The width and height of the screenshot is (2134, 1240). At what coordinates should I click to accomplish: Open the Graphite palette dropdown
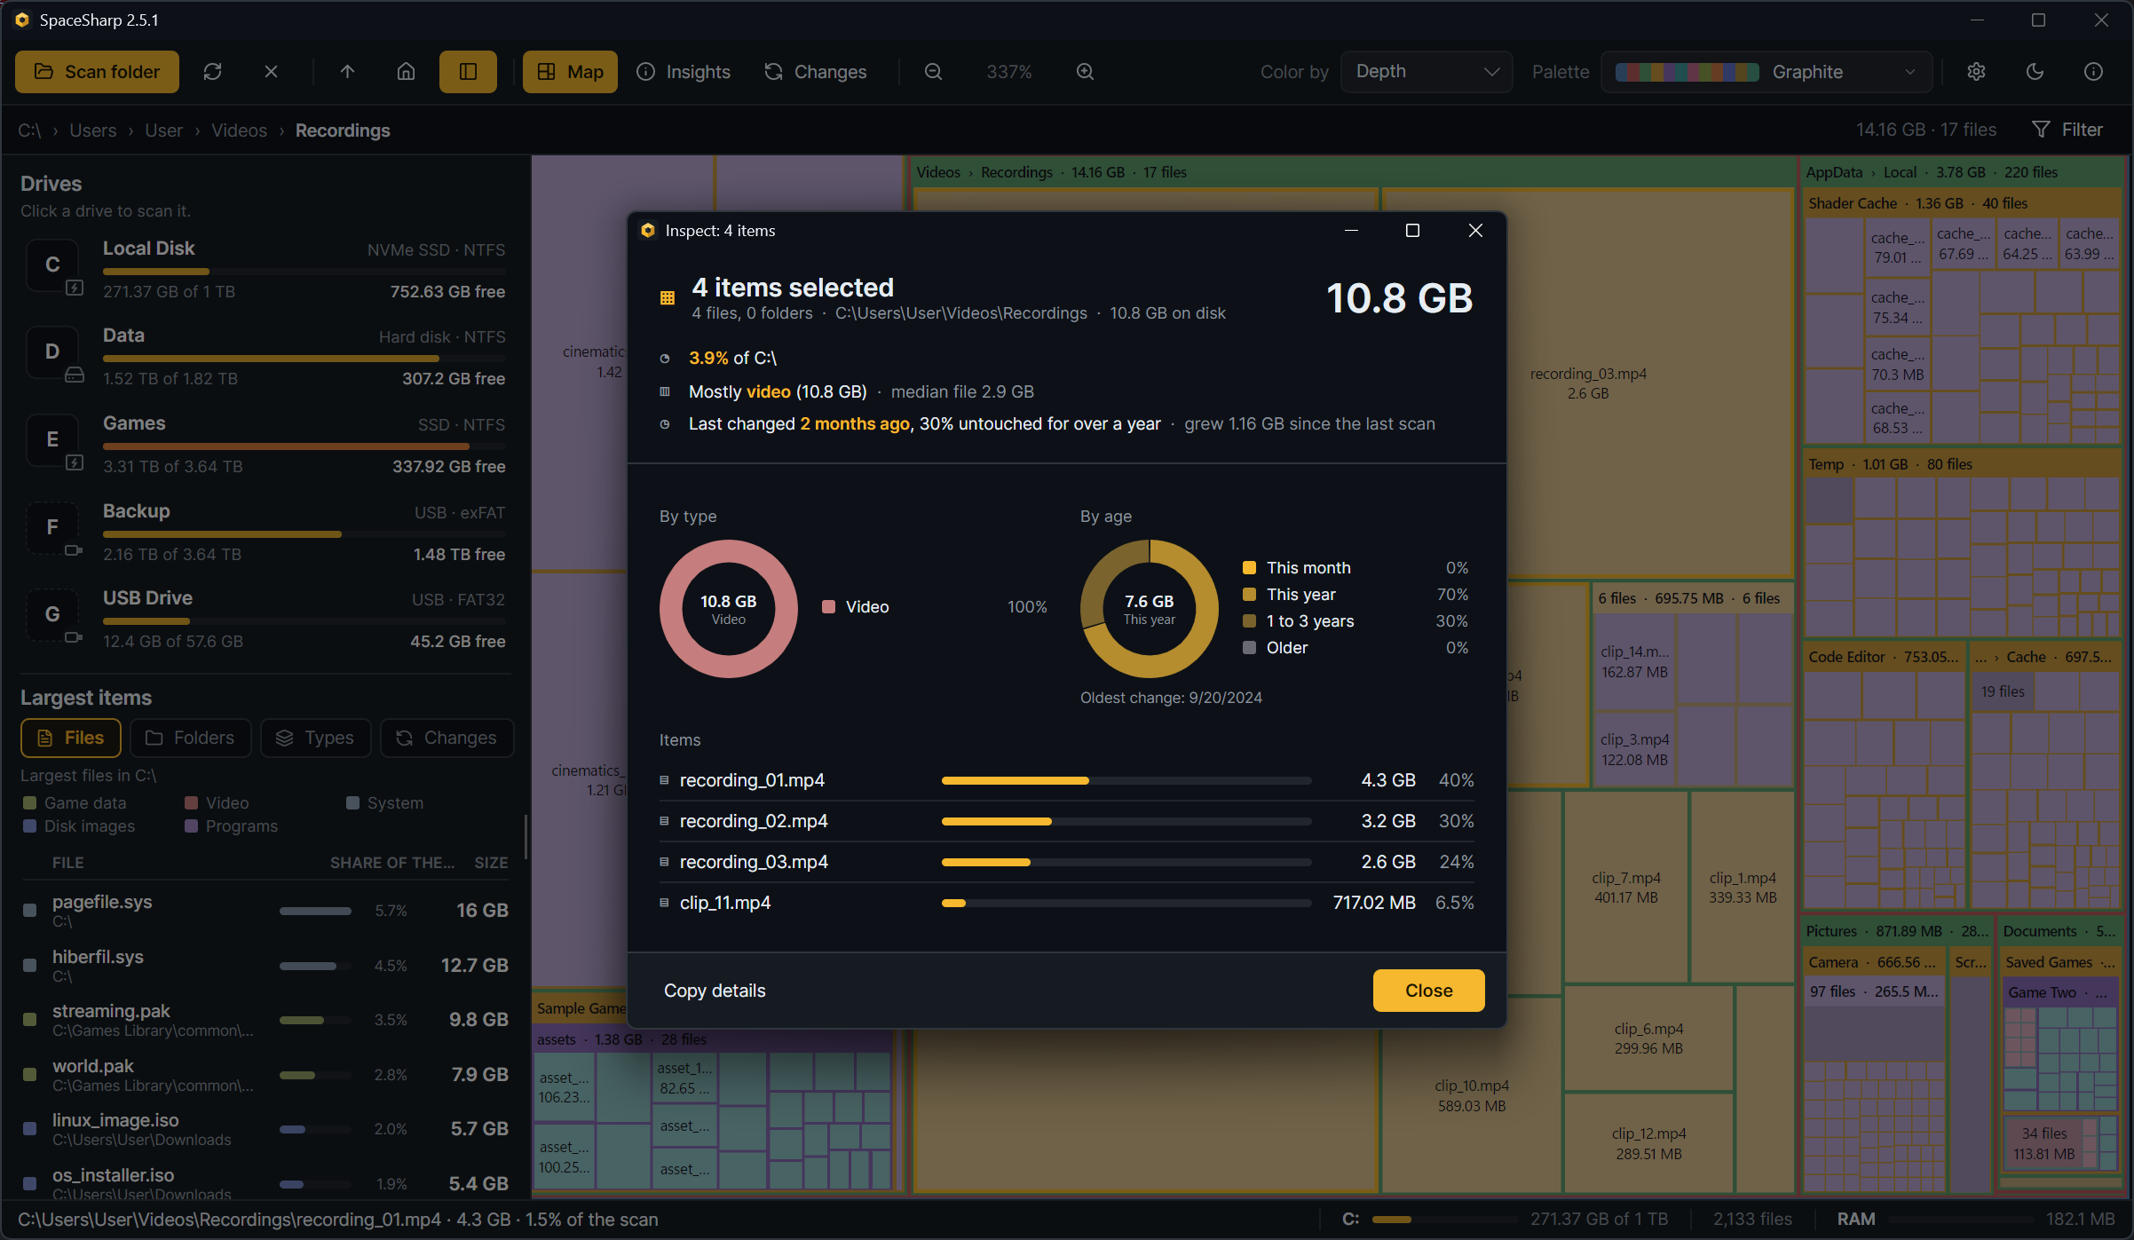[1766, 72]
